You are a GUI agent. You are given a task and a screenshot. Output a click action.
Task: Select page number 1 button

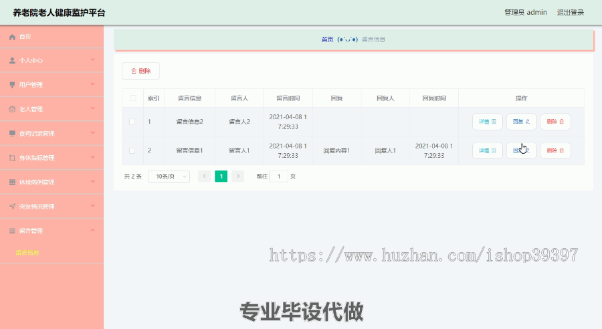click(221, 177)
